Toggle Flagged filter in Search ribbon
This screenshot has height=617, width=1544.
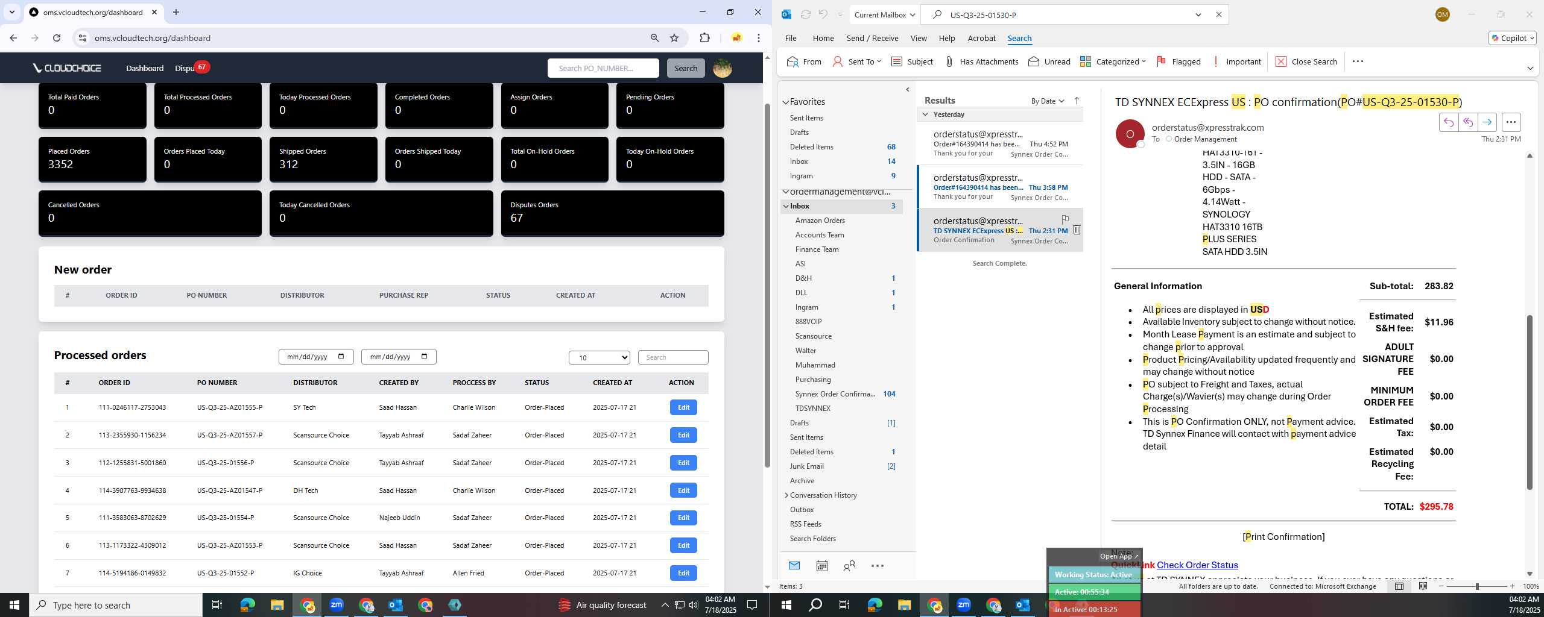[1179, 61]
